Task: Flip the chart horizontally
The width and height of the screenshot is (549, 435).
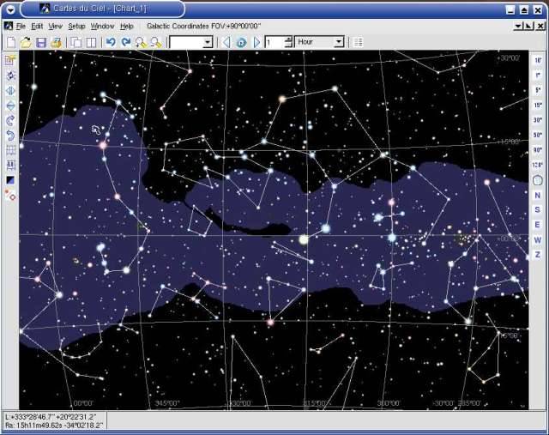Action: point(10,91)
